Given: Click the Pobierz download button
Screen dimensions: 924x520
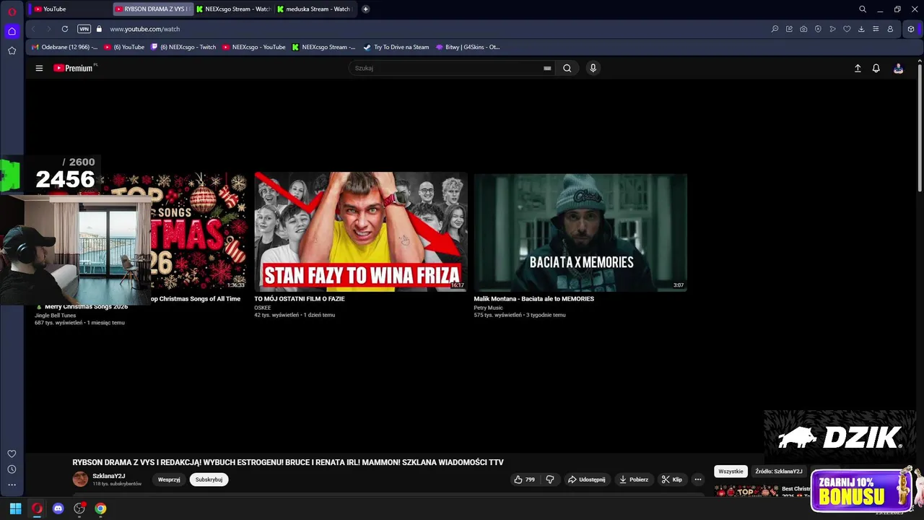Looking at the screenshot, I should coord(634,480).
